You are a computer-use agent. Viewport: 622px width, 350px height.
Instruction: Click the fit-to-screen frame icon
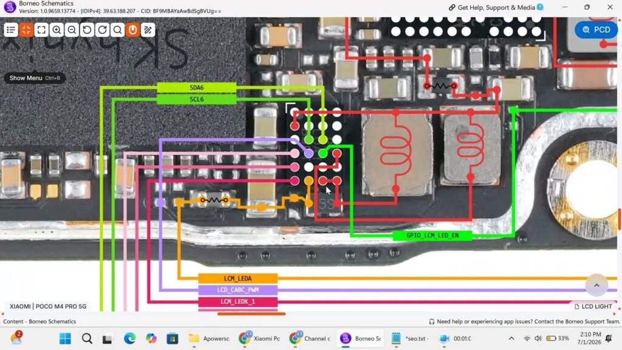[x=41, y=30]
